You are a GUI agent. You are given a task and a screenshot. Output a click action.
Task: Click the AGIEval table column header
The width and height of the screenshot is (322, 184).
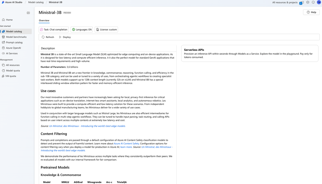(78, 182)
